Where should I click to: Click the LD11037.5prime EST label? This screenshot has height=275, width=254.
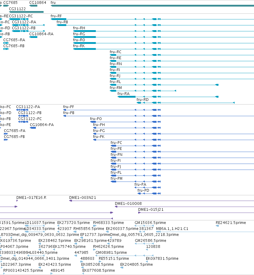point(40,222)
